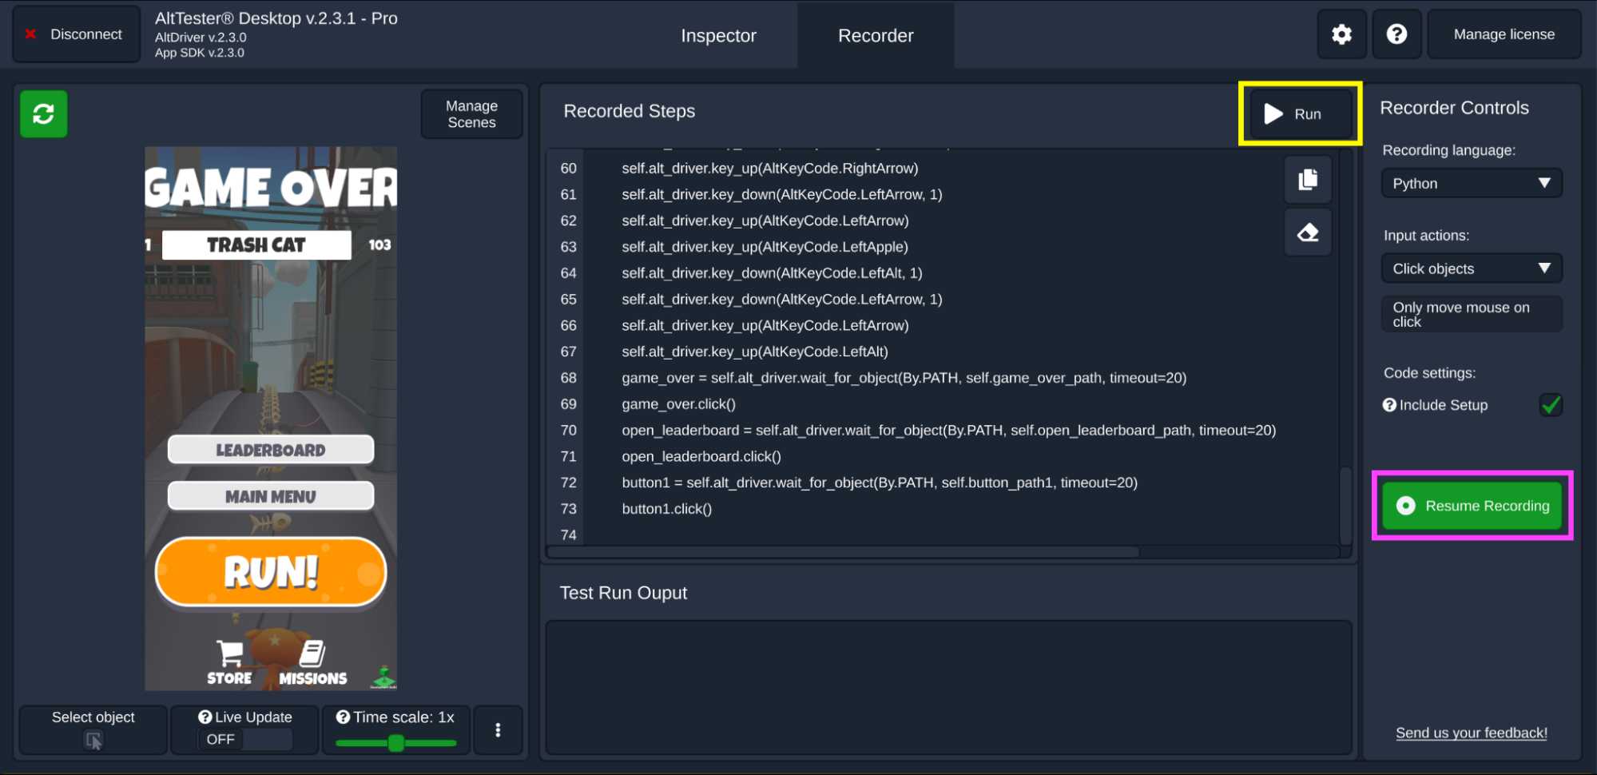Image resolution: width=1597 pixels, height=775 pixels.
Task: Click the Run play triangle icon
Action: 1273,114
